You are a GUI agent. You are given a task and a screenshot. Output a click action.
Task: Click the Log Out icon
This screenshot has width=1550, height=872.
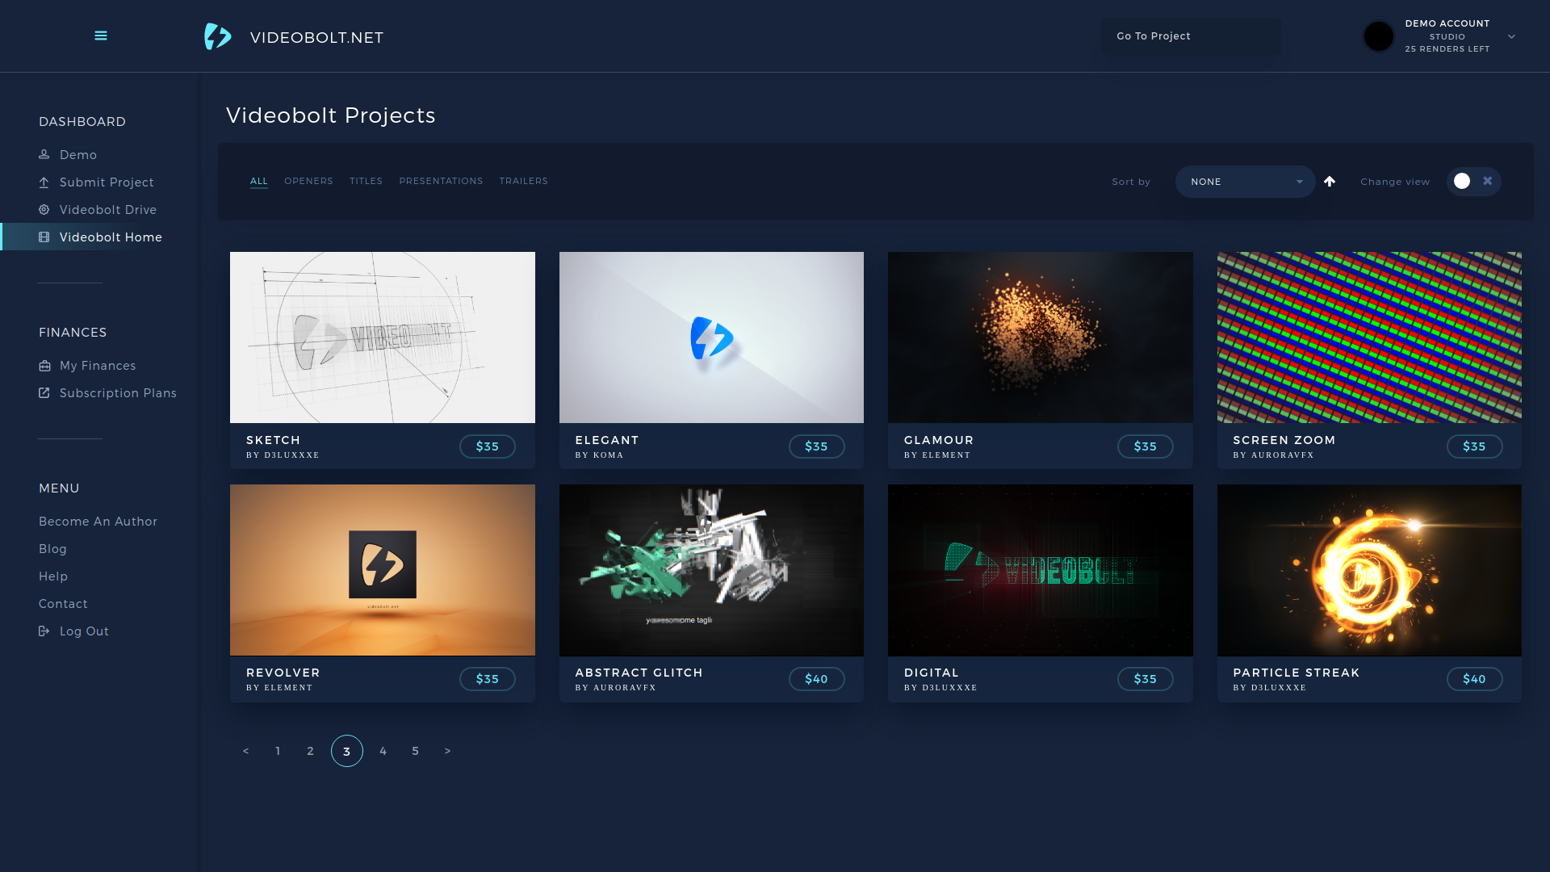44,631
